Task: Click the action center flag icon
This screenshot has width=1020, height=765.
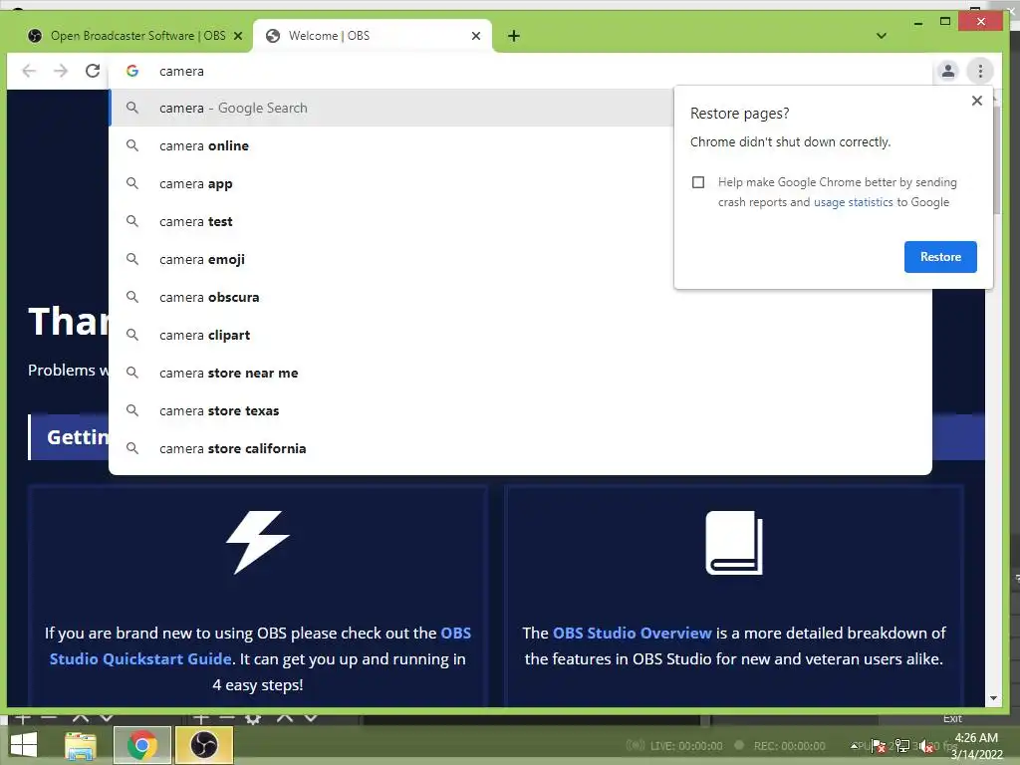Action: (x=879, y=746)
